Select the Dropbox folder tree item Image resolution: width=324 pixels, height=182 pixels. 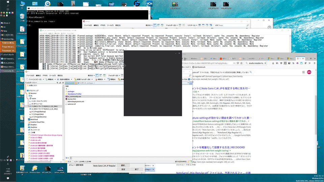pos(33,124)
